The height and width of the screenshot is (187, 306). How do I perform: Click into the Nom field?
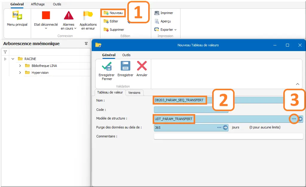228,100
